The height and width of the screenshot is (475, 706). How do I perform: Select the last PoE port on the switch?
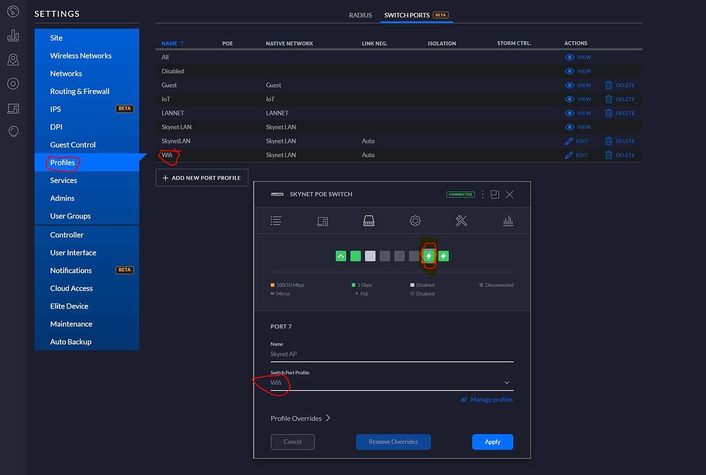443,256
